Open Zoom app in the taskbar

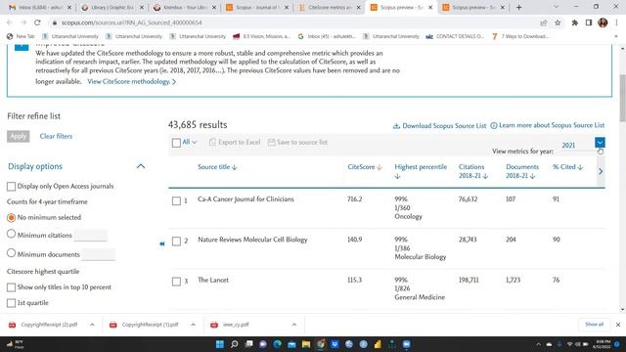coord(407,344)
